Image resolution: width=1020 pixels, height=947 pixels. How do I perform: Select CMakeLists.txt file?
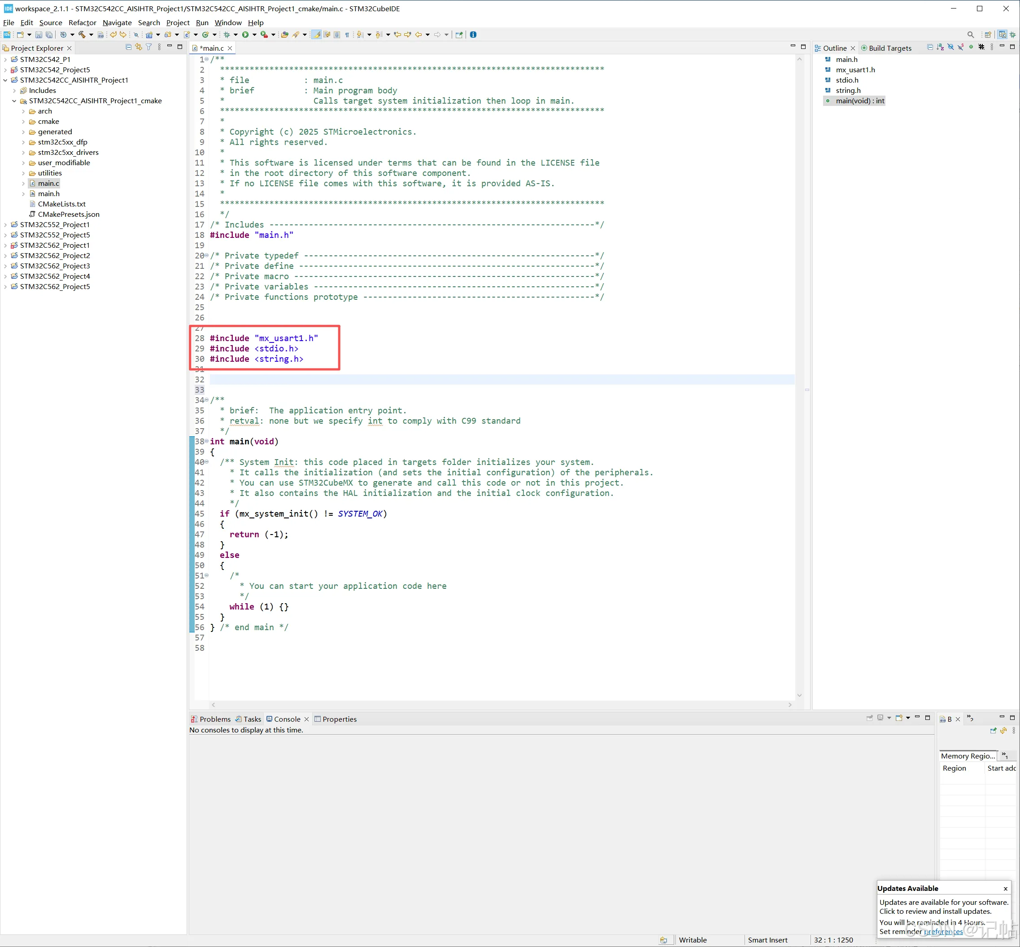click(x=61, y=204)
